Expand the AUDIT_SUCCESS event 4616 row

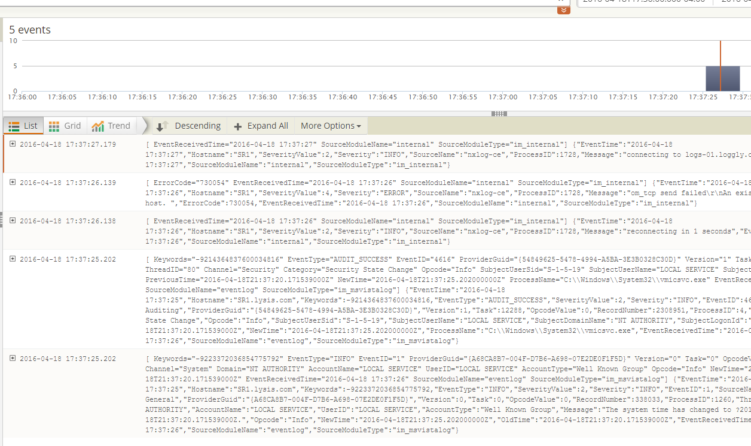[x=13, y=259]
